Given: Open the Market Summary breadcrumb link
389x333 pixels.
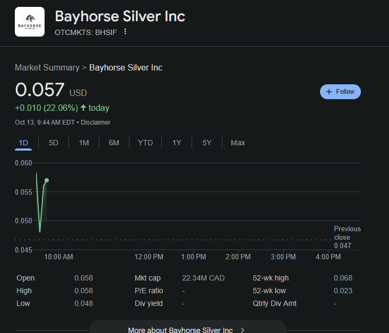Looking at the screenshot, I should [x=47, y=68].
